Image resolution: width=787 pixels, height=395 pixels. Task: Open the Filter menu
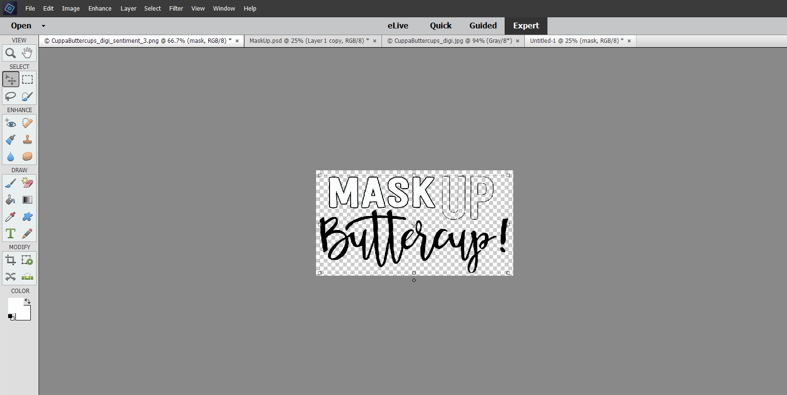coord(176,9)
